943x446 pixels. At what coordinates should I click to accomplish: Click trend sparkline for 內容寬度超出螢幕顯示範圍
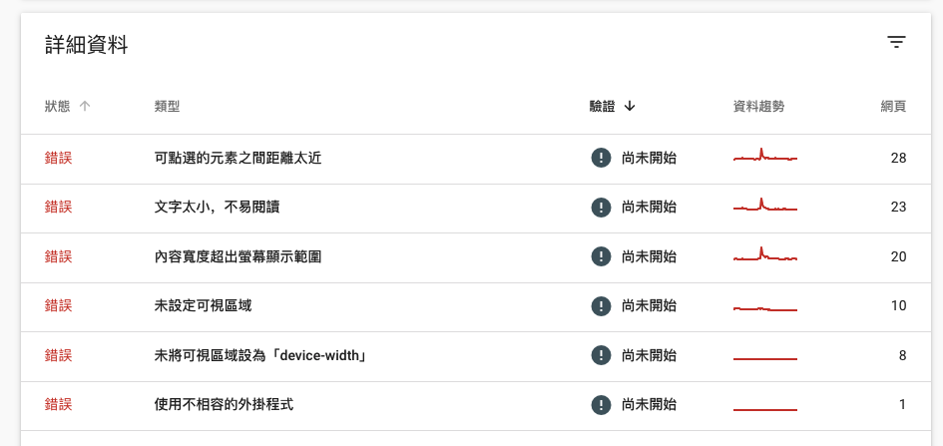[765, 254]
